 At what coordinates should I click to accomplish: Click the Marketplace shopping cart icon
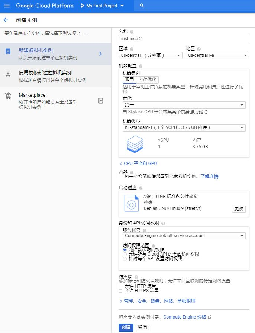click(x=8, y=96)
